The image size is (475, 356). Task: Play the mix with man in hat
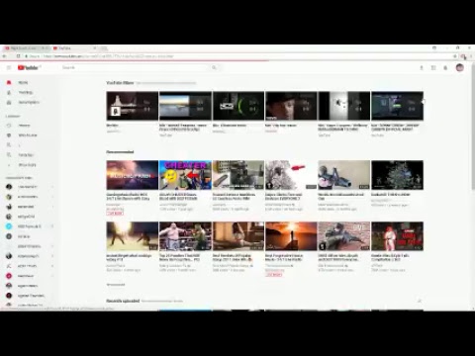[x=291, y=106]
